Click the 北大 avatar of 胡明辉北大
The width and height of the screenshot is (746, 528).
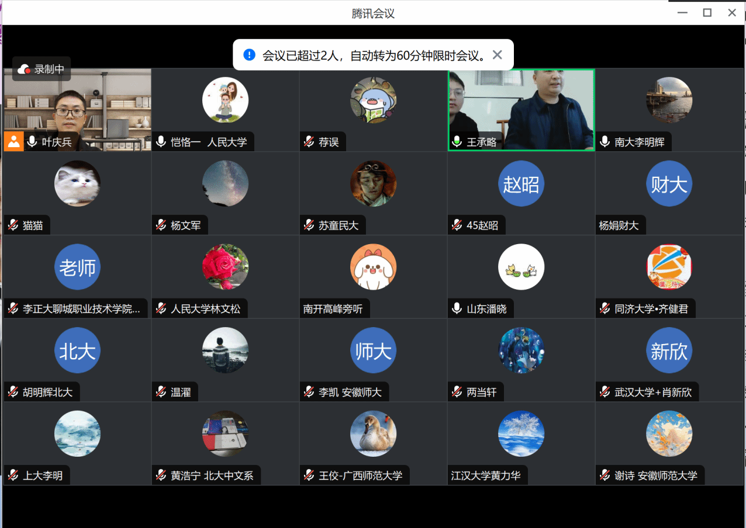click(77, 350)
